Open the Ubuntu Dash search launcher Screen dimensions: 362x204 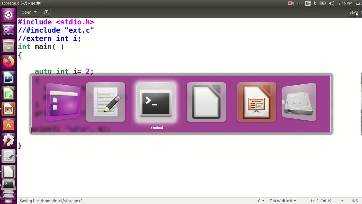pos(8,15)
